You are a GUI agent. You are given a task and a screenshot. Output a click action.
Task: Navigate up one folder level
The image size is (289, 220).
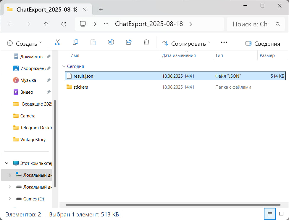point(46,24)
